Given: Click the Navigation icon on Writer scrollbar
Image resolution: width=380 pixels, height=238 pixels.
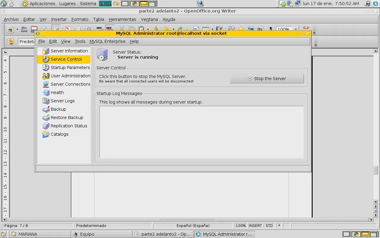Looking at the screenshot, I should point(376,211).
